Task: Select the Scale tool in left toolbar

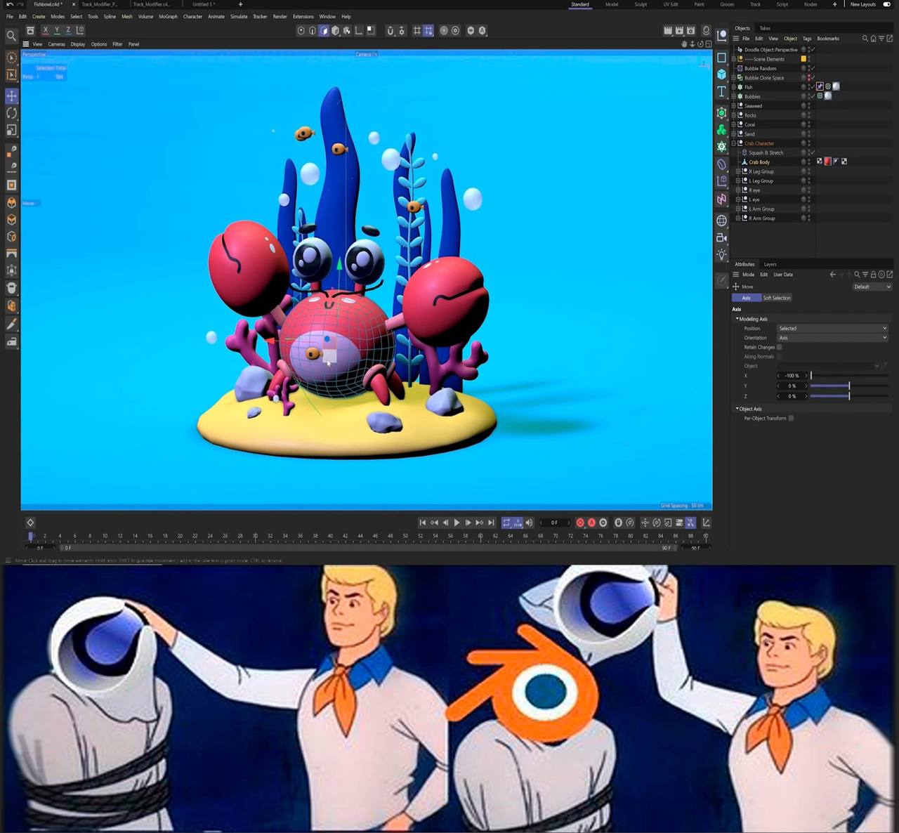Action: point(12,130)
